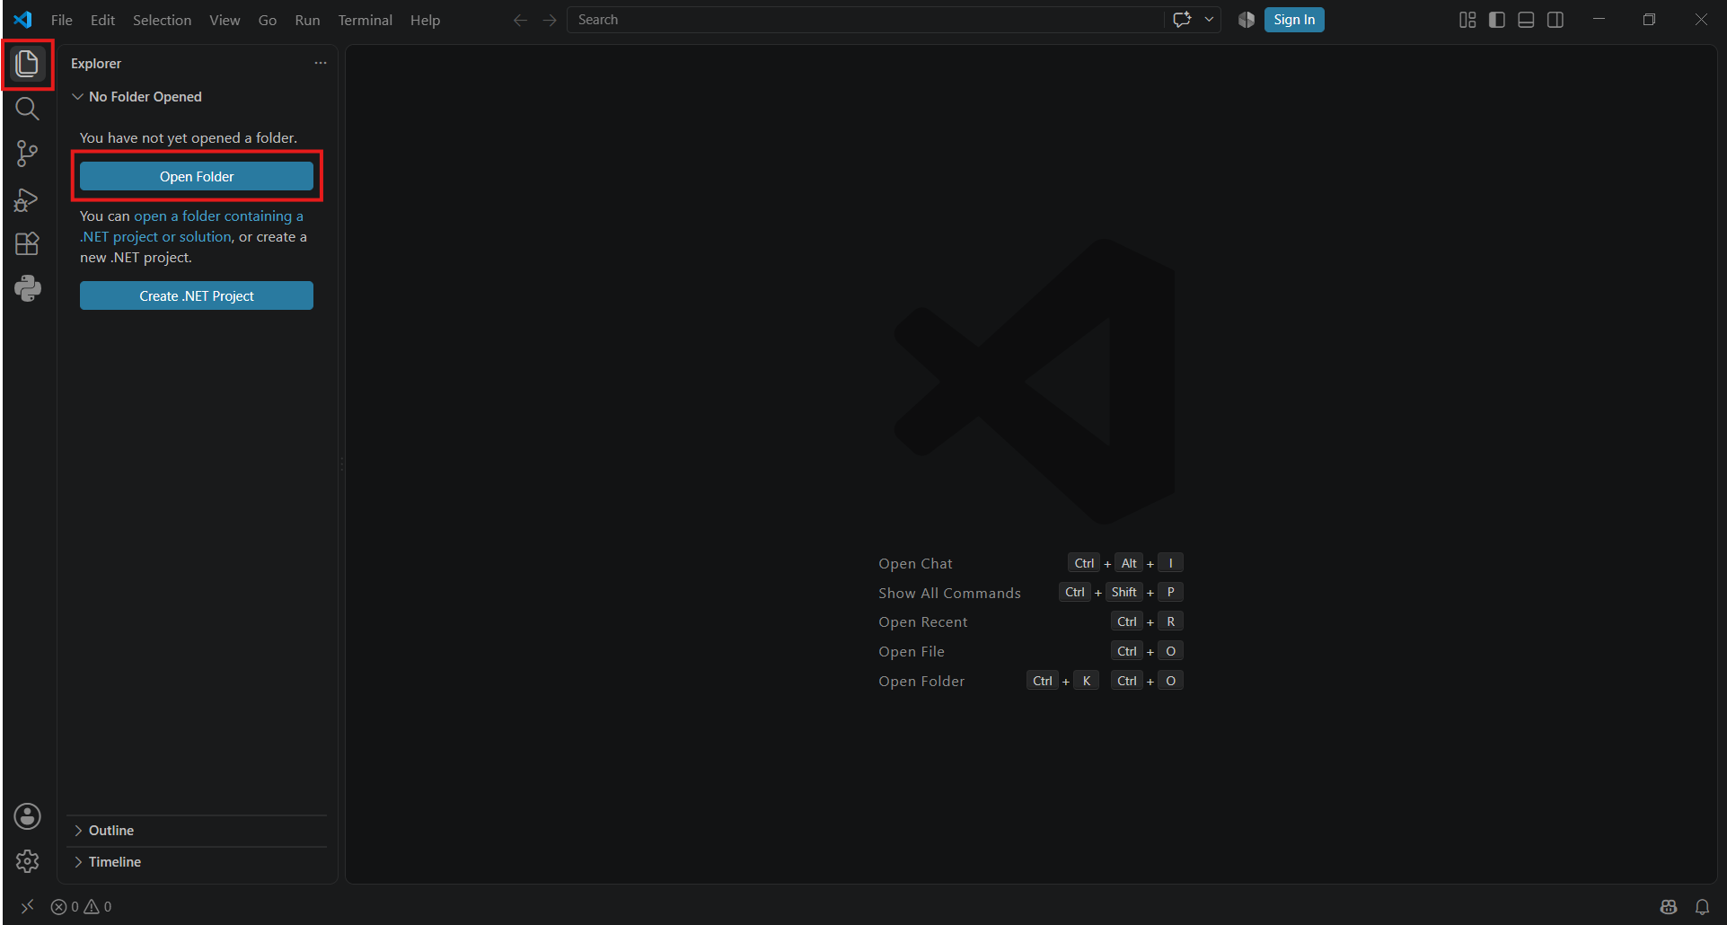This screenshot has width=1727, height=925.
Task: Toggle primary side bar visibility
Action: 1497,20
